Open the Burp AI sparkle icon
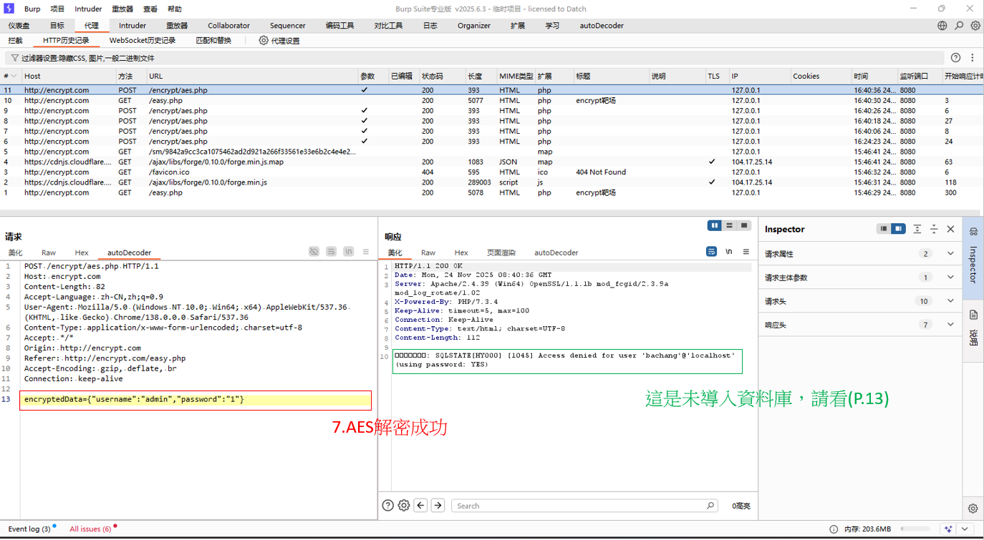 949,529
